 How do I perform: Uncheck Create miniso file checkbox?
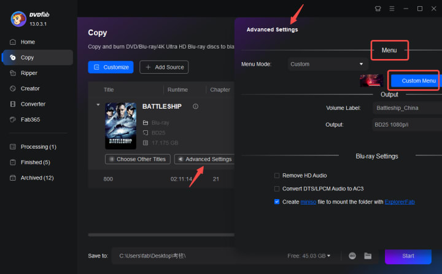(x=277, y=202)
